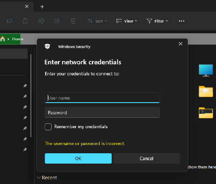Image resolution: width=216 pixels, height=184 pixels.
Task: Open the Documents folder icon
Action: pos(206,91)
